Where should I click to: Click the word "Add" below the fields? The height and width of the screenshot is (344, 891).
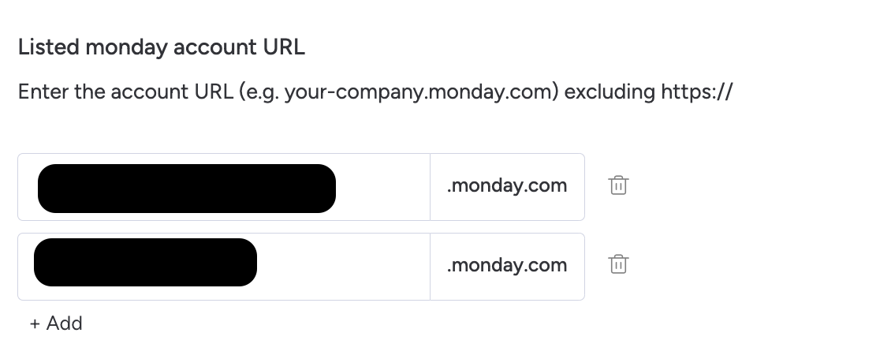pos(64,323)
